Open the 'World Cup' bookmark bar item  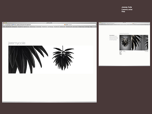[72, 27]
